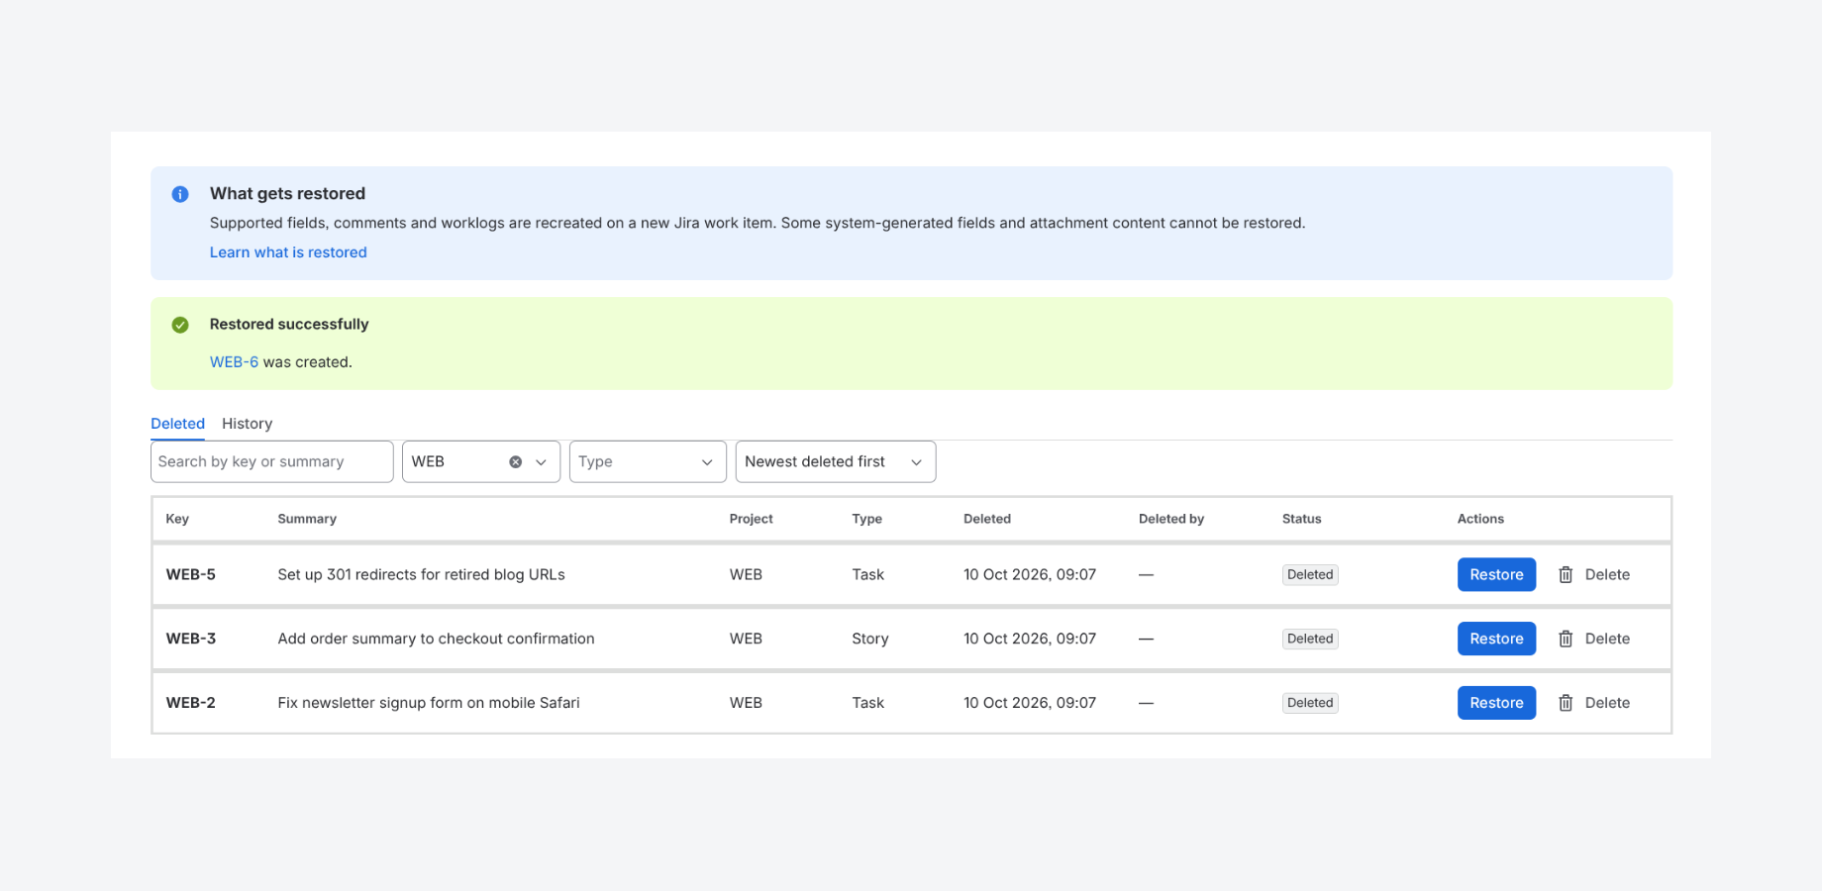Image resolution: width=1822 pixels, height=891 pixels.
Task: Switch to the Deleted tab
Action: point(178,424)
